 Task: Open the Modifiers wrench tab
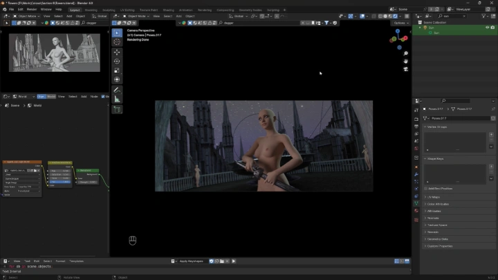[416, 174]
